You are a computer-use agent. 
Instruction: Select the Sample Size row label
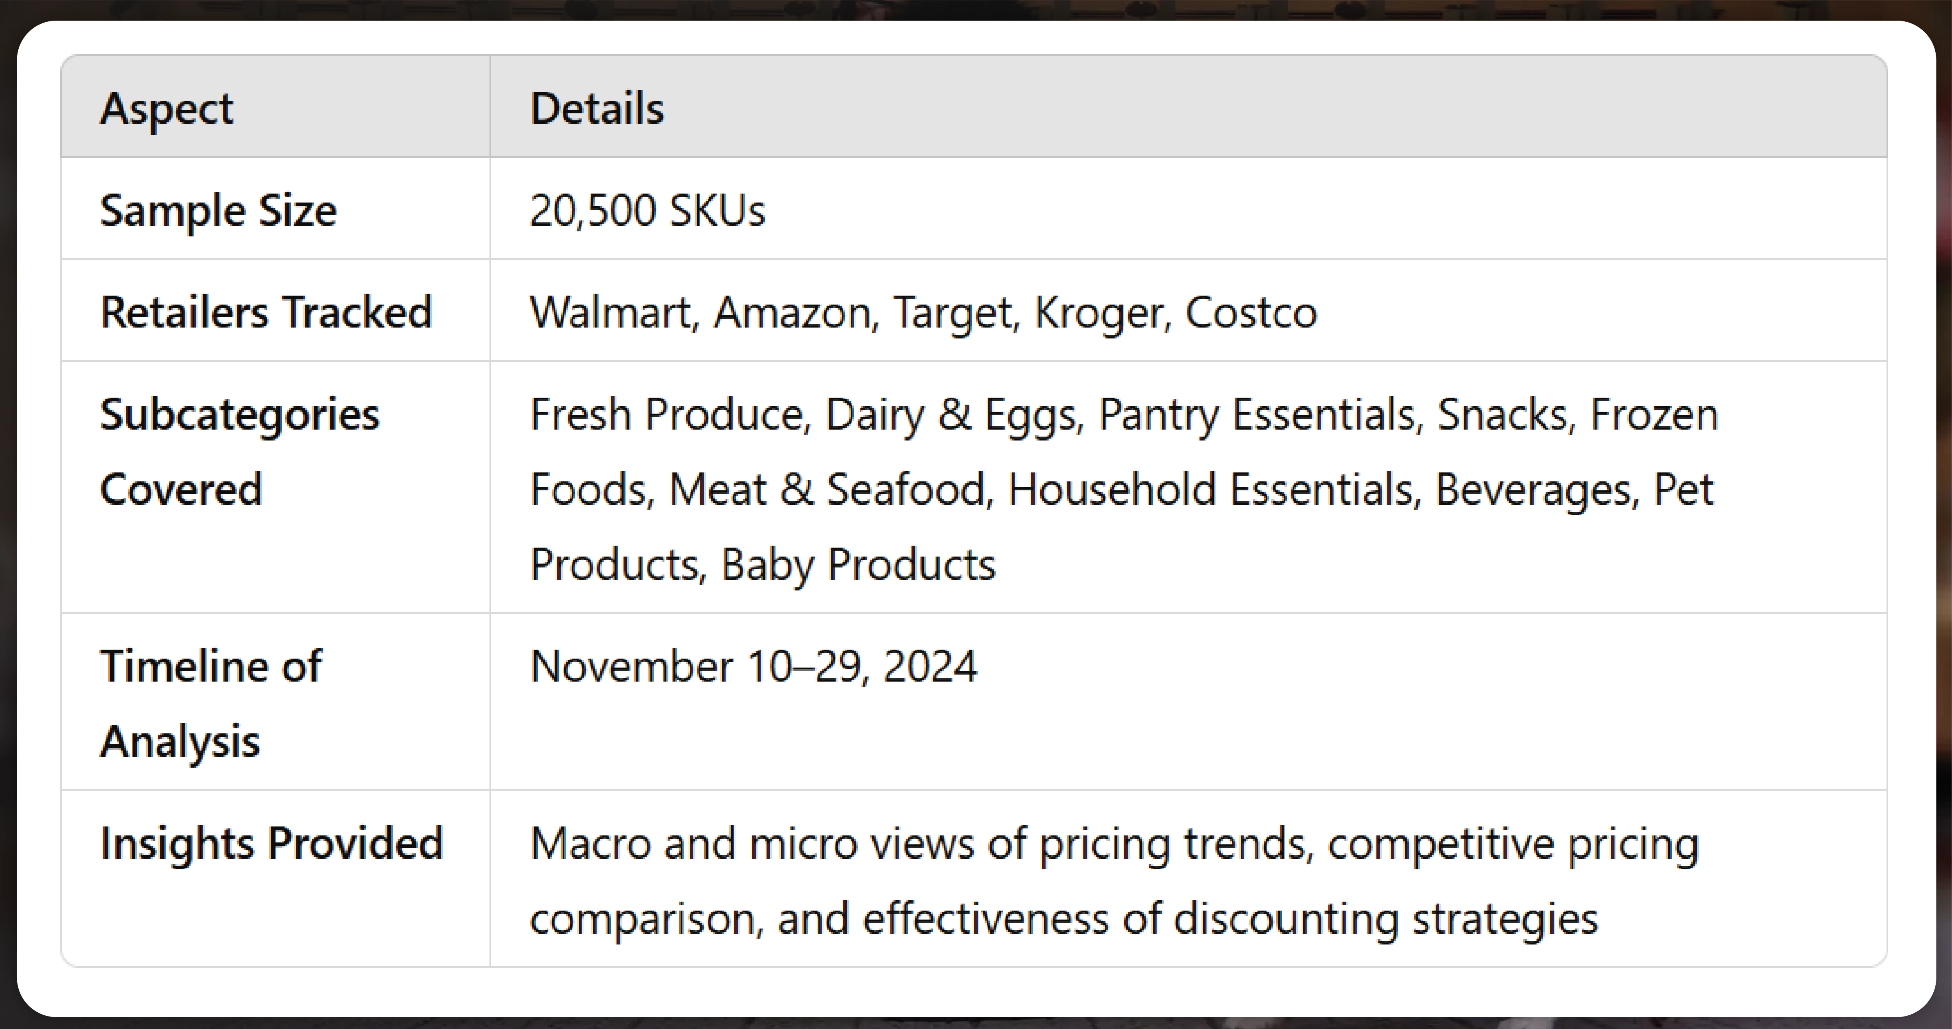218,210
